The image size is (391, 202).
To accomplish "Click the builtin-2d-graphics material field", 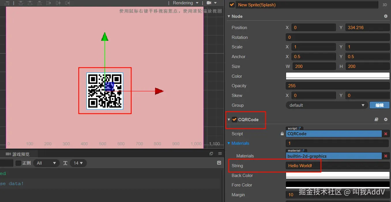I will pos(334,156).
